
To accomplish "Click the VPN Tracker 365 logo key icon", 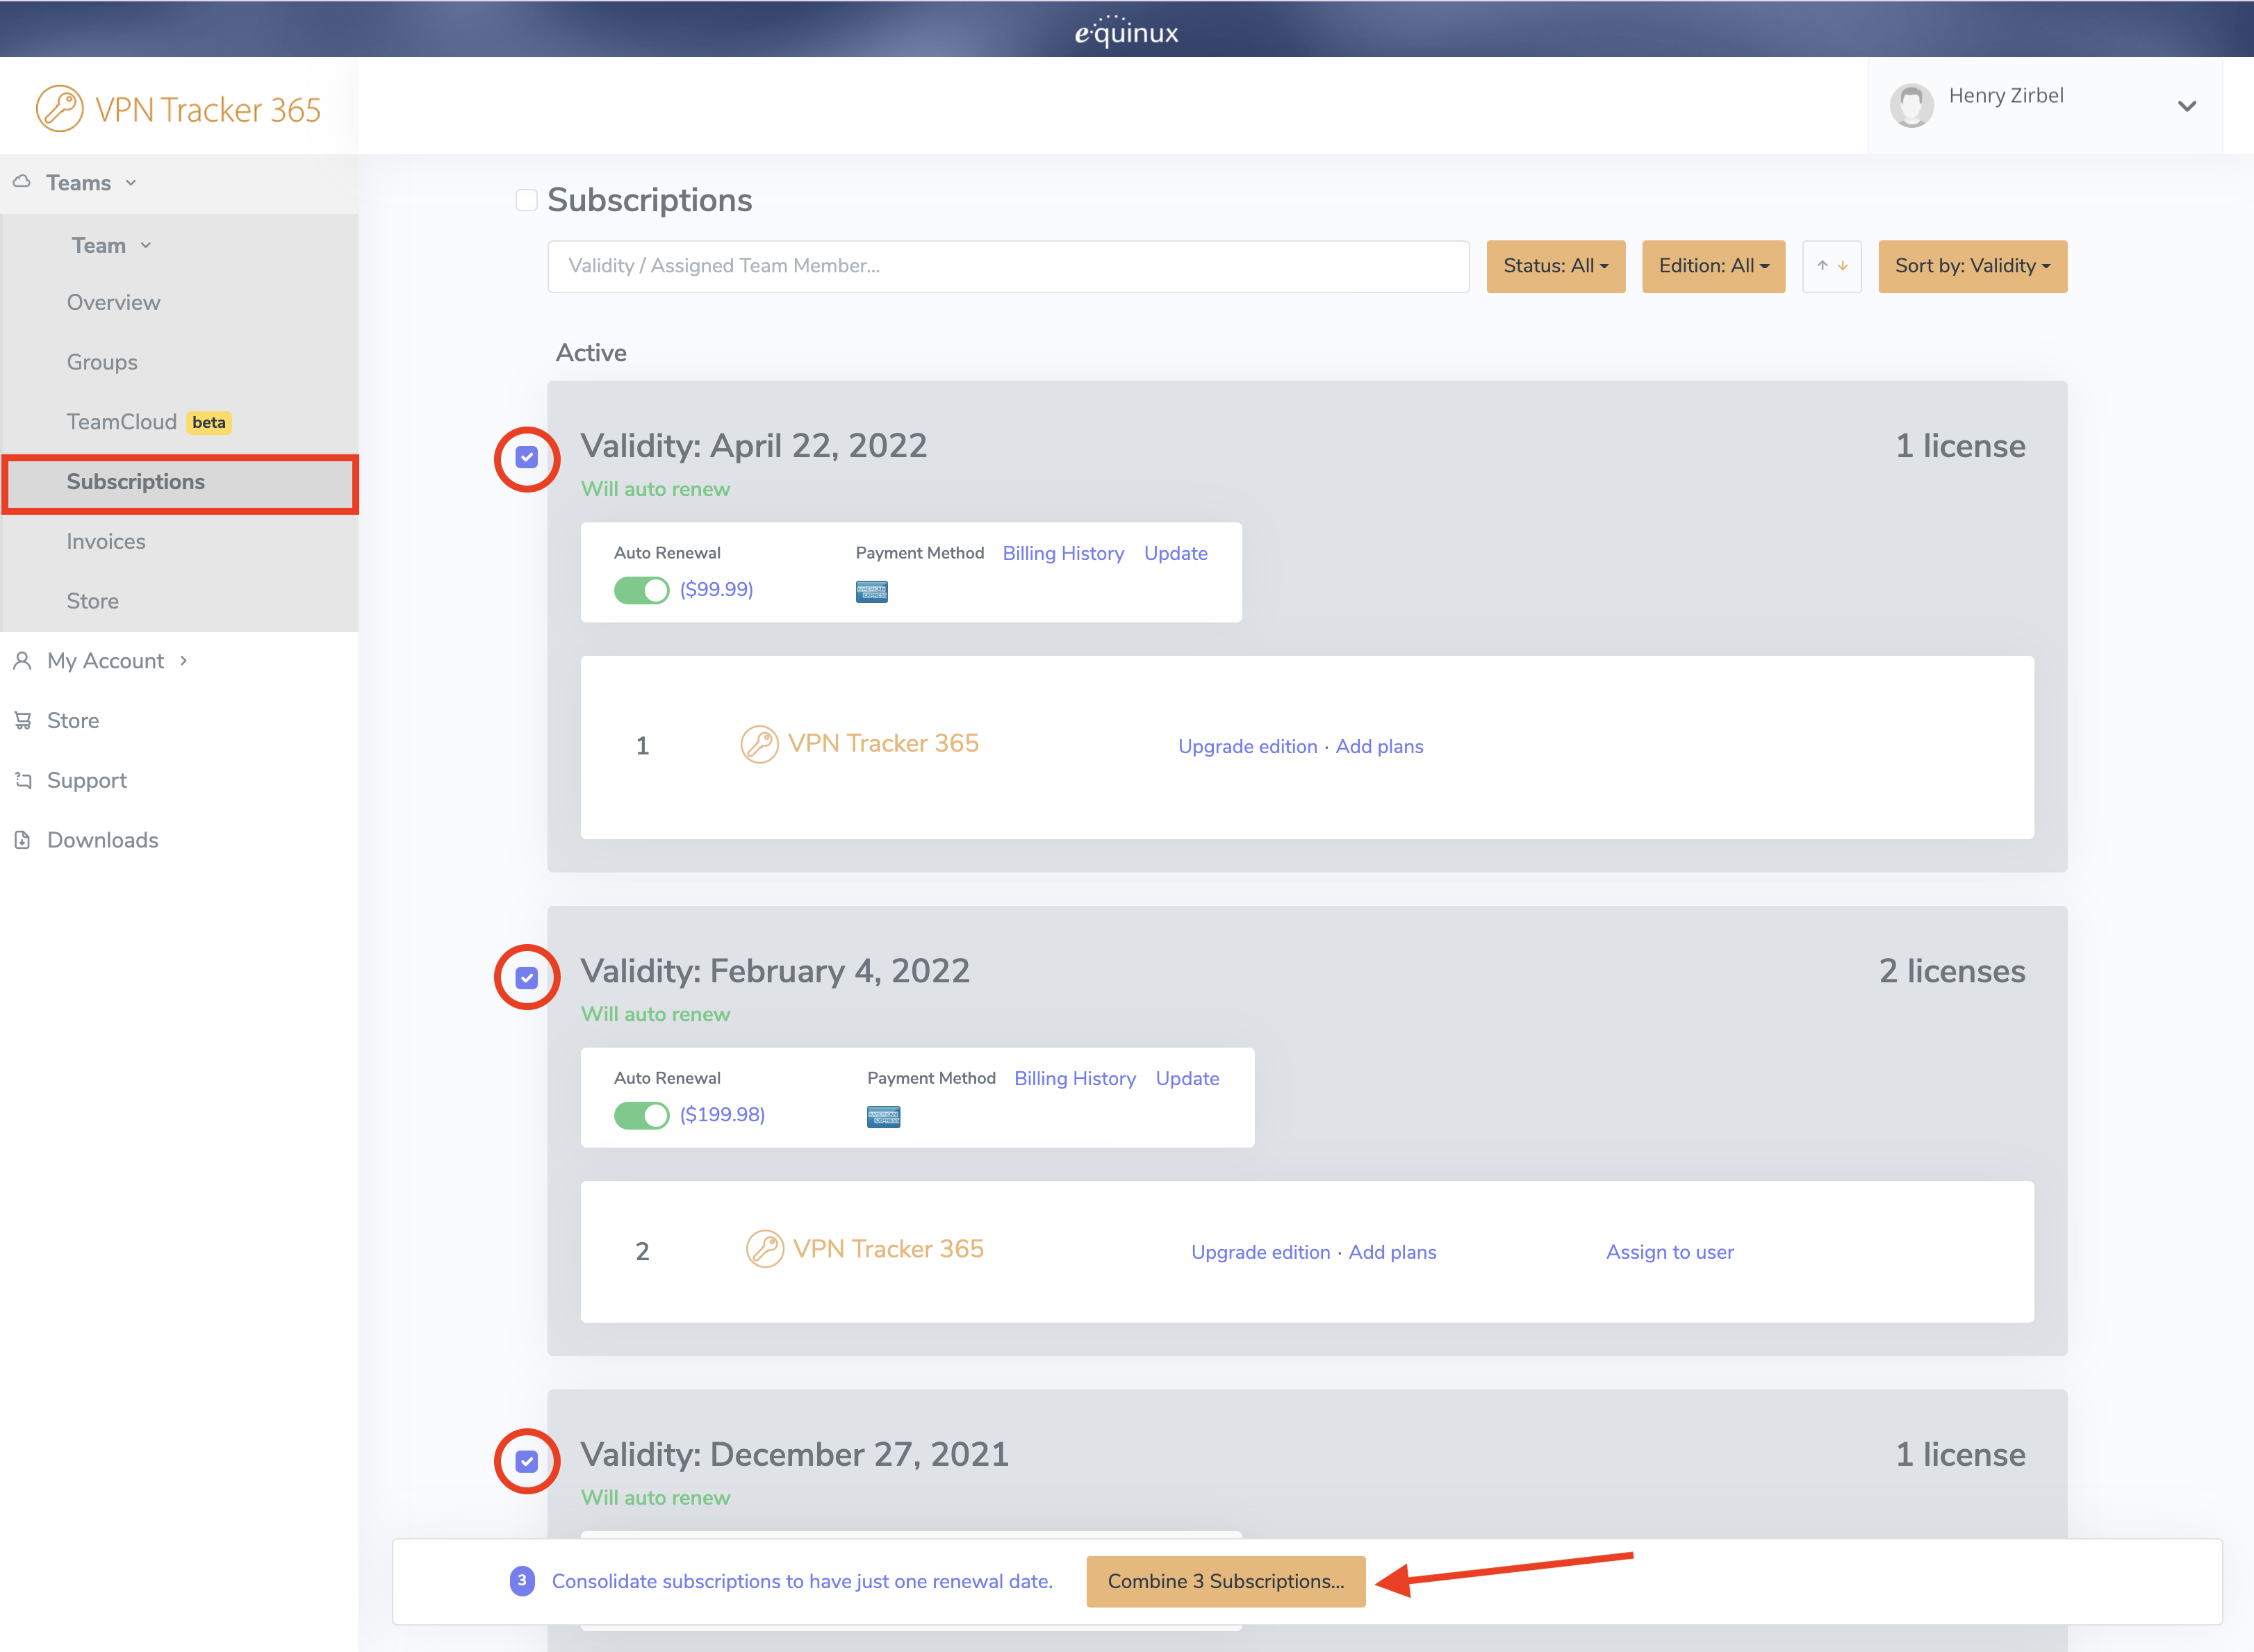I will pyautogui.click(x=60, y=108).
